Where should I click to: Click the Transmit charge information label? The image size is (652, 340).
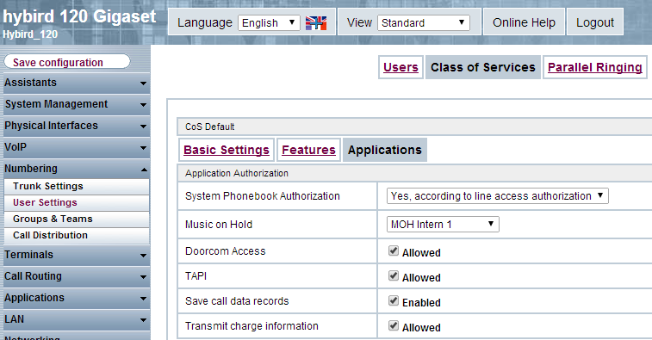[251, 326]
